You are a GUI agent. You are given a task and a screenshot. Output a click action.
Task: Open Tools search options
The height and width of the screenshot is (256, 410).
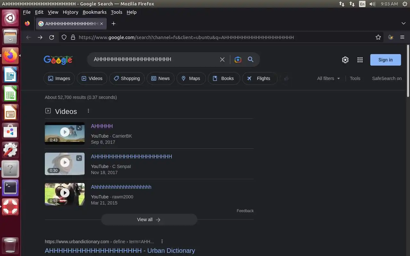point(355,78)
